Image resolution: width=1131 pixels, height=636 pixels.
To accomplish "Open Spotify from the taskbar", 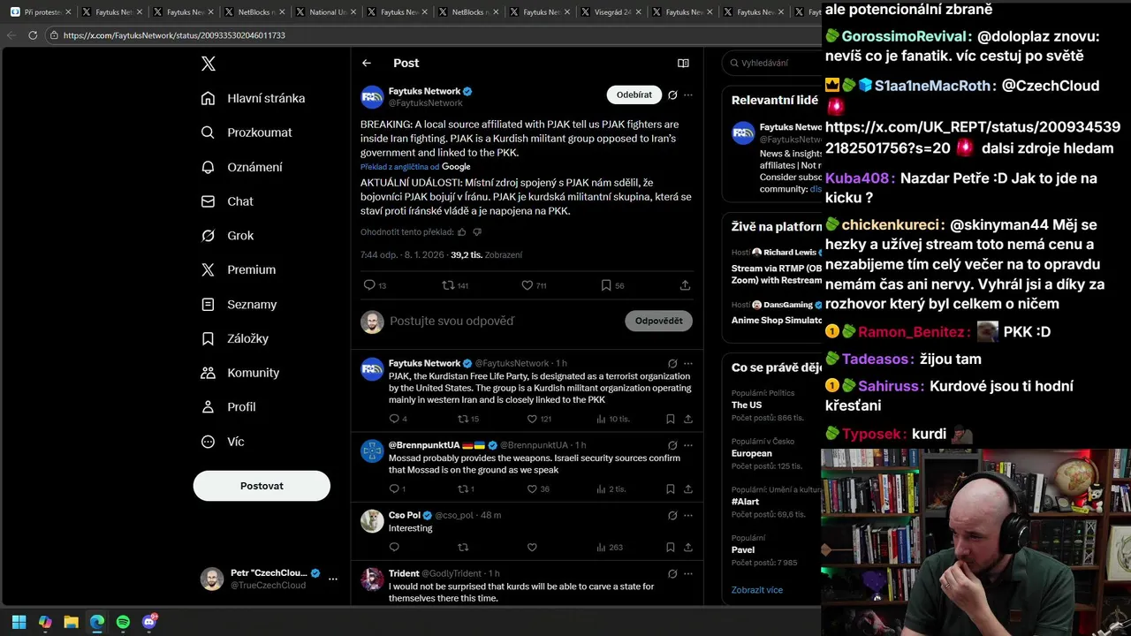I will pos(123,622).
